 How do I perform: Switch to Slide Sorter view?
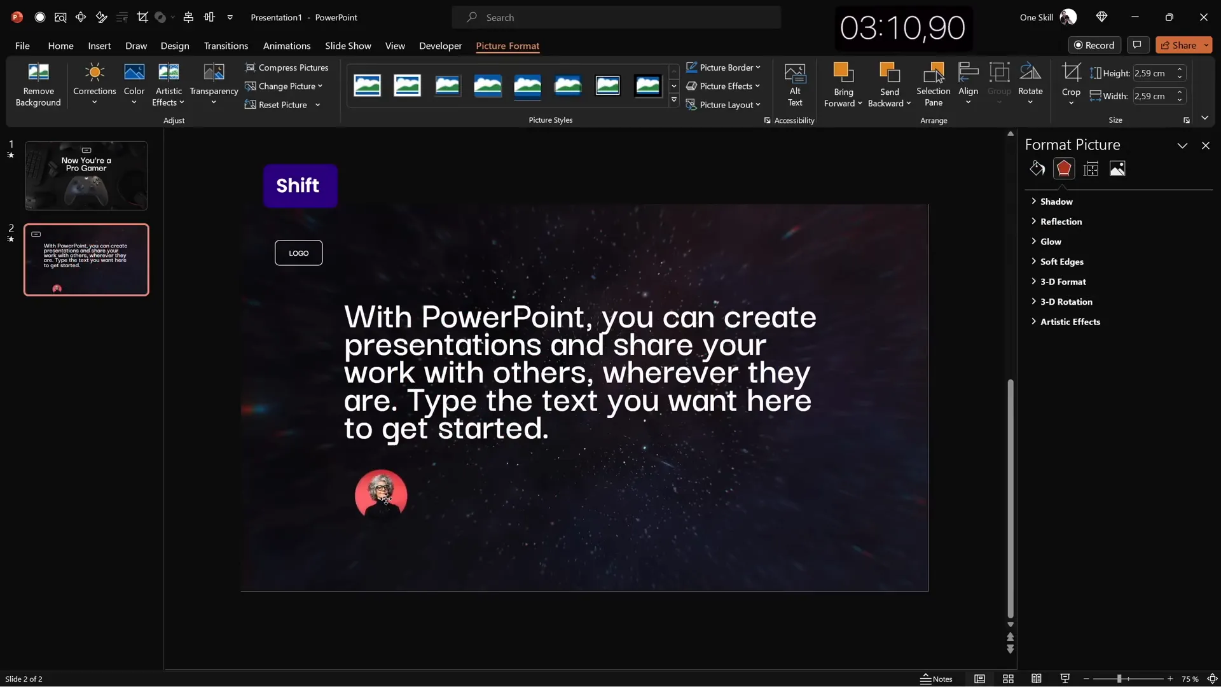[x=1008, y=679]
